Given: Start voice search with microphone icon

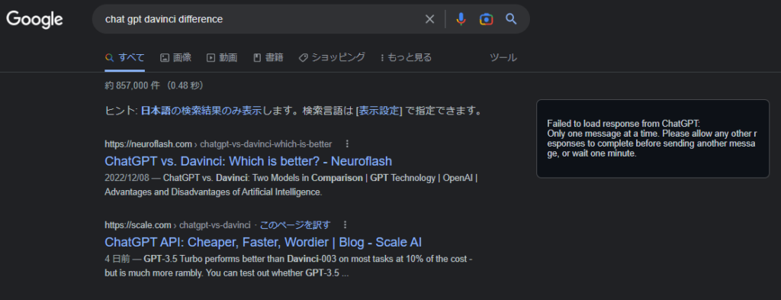Looking at the screenshot, I should click(461, 19).
